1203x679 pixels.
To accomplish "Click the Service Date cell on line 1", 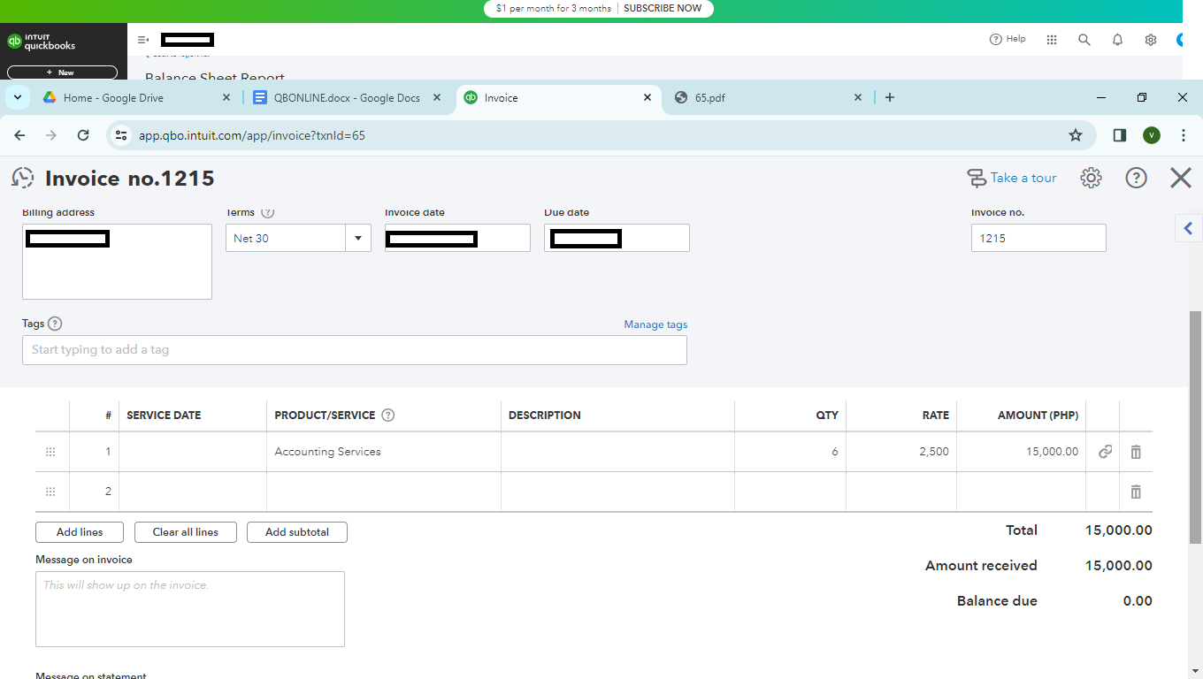I will coord(193,452).
